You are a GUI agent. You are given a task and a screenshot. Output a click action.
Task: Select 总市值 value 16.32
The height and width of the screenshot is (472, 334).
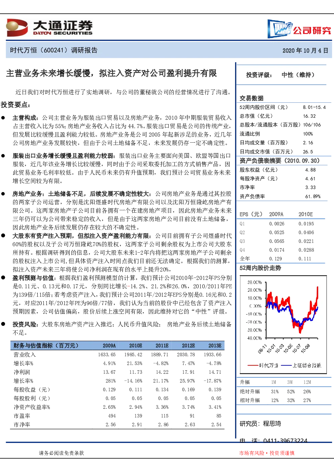(x=309, y=116)
